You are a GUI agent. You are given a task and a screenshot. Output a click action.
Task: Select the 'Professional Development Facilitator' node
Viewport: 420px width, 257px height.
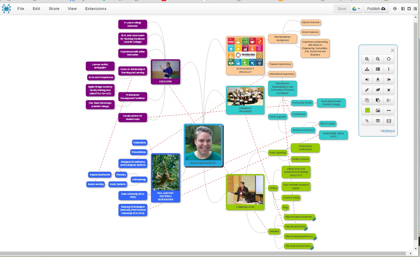pos(133,97)
